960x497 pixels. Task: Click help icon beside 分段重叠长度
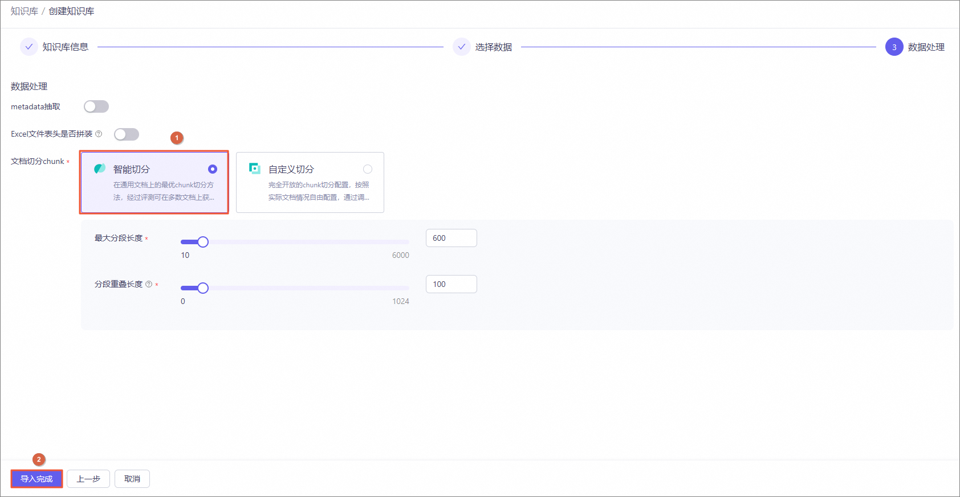coord(149,284)
